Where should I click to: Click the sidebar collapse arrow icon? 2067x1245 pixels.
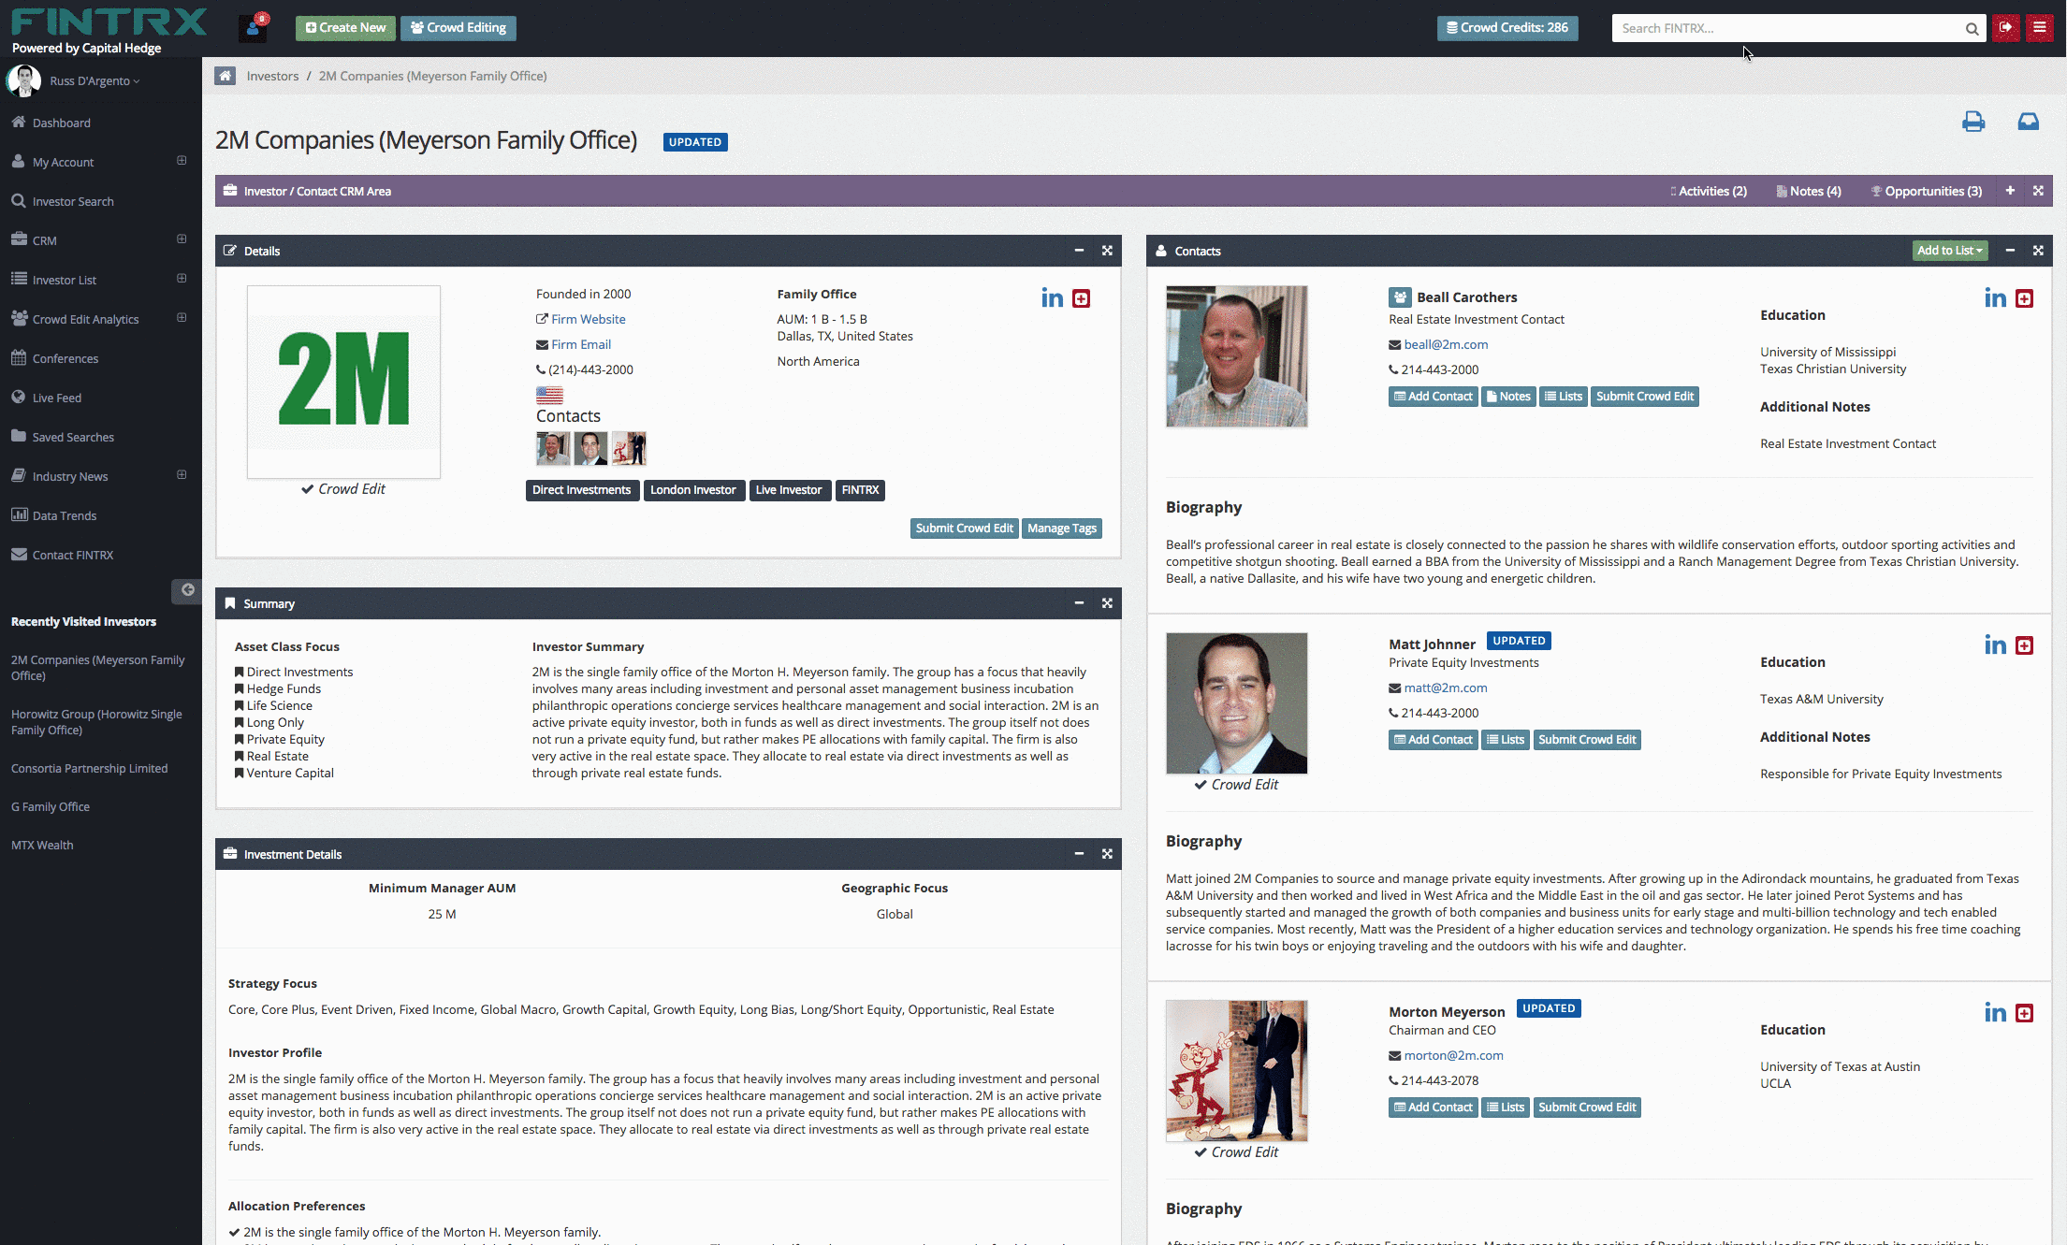pos(187,590)
